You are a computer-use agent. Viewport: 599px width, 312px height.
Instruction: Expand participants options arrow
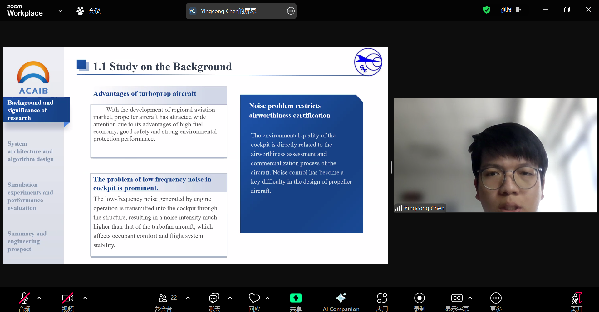tap(188, 298)
